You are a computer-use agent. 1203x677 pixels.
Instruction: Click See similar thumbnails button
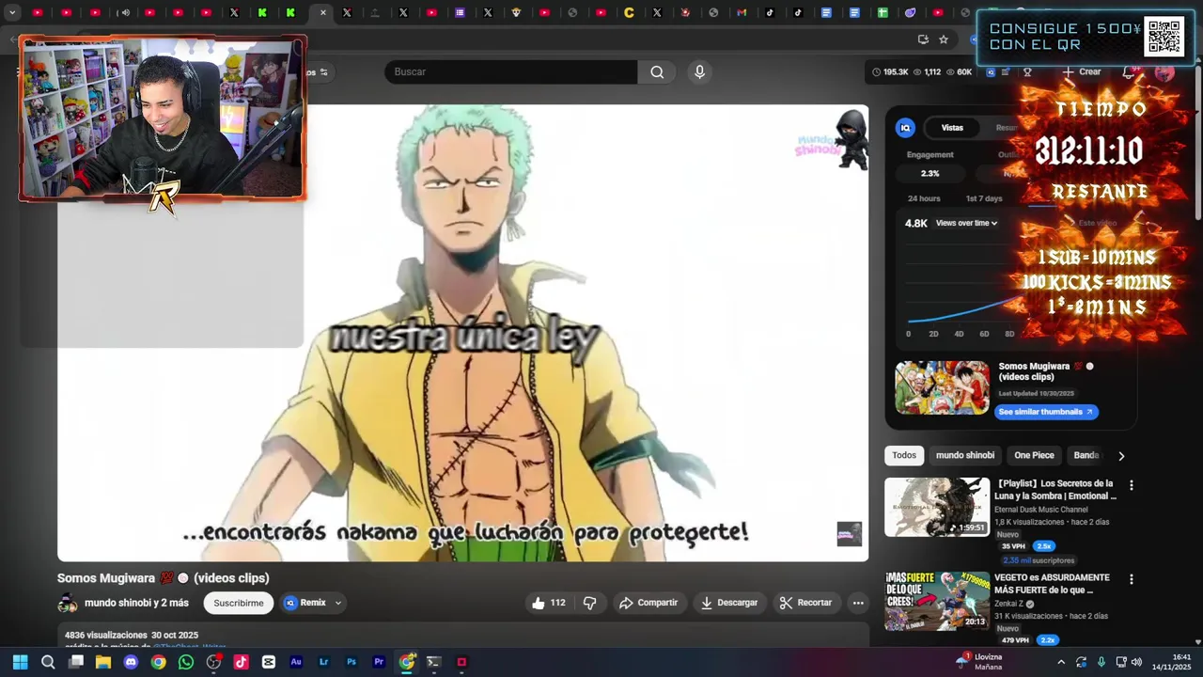pos(1045,412)
